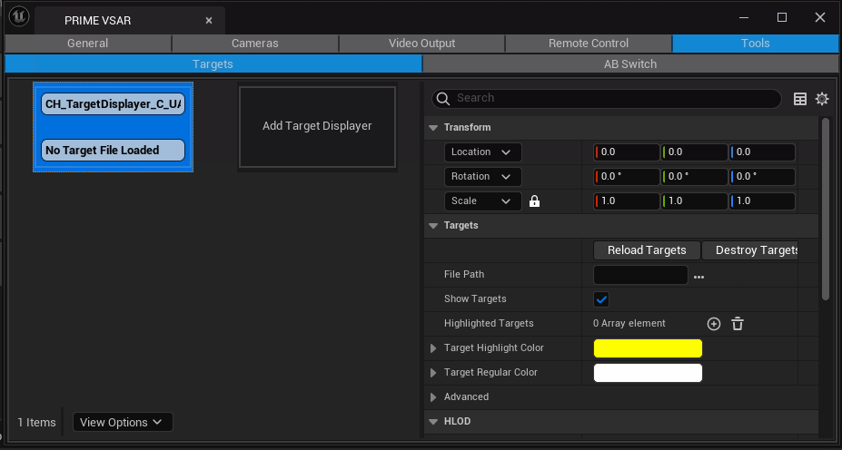The height and width of the screenshot is (450, 842).
Task: Close the PRIME VSAR tab
Action: [x=209, y=20]
